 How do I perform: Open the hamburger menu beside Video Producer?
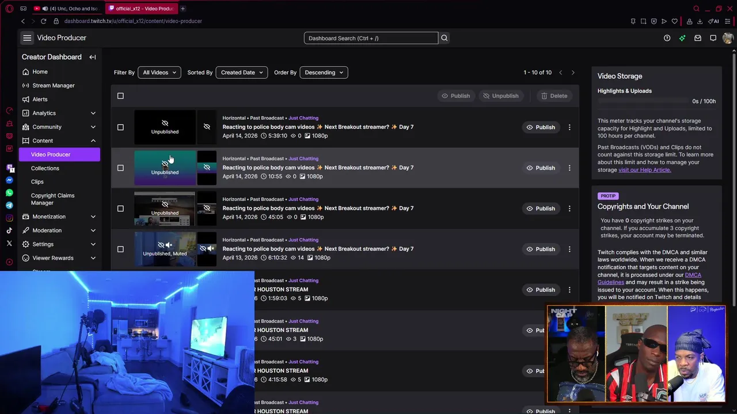tap(27, 38)
